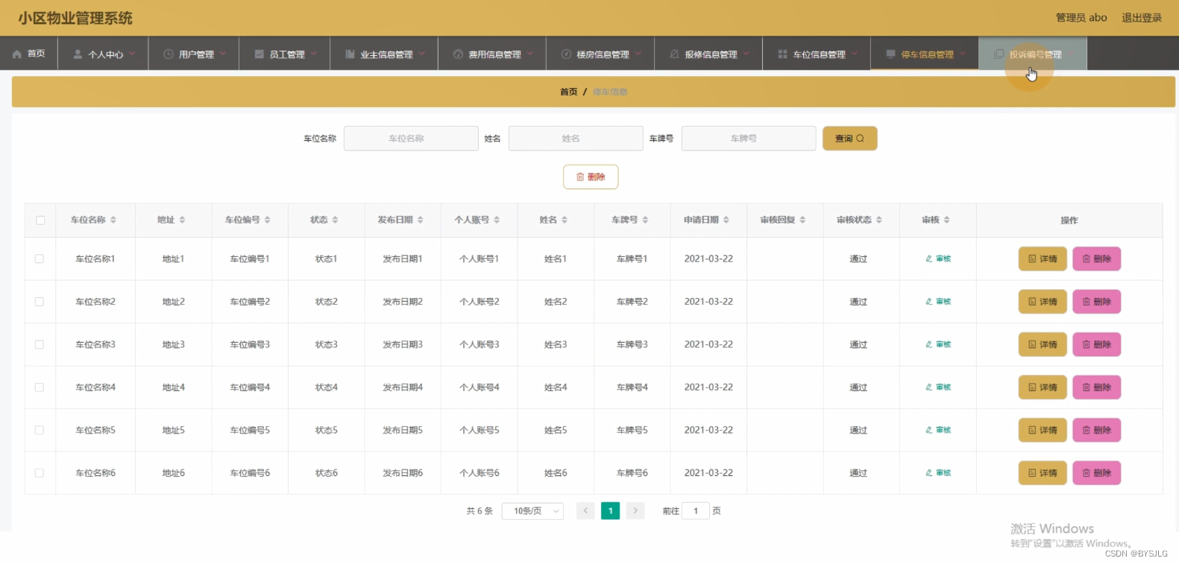Focus the 姓名 search input

pos(576,139)
